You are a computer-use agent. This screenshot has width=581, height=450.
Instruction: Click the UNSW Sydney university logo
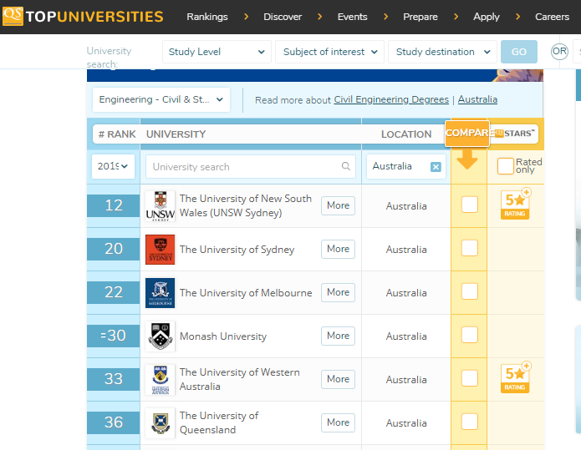(160, 205)
